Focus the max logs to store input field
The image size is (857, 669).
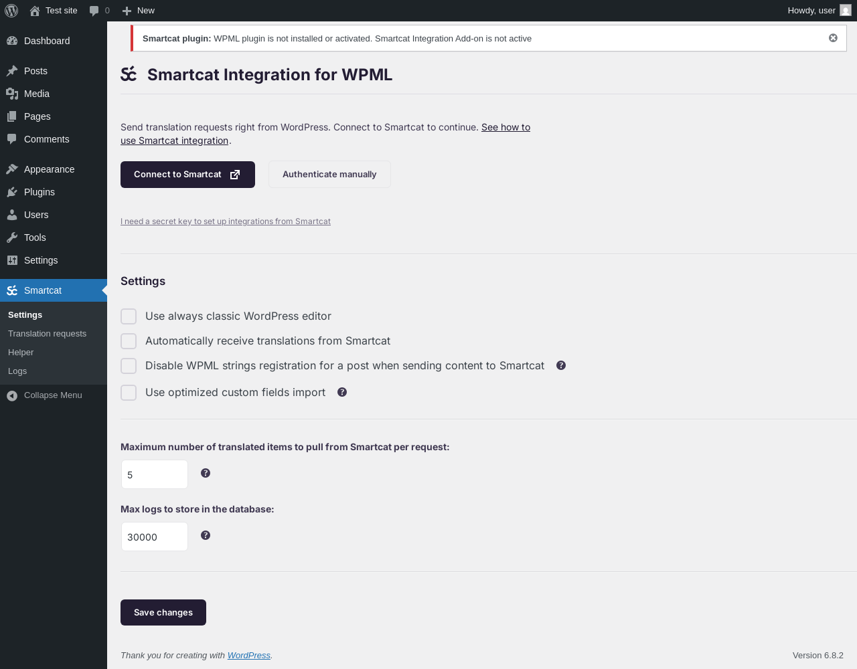click(x=155, y=537)
